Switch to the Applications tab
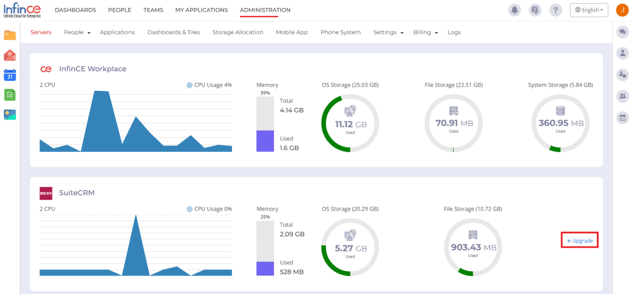 117,32
